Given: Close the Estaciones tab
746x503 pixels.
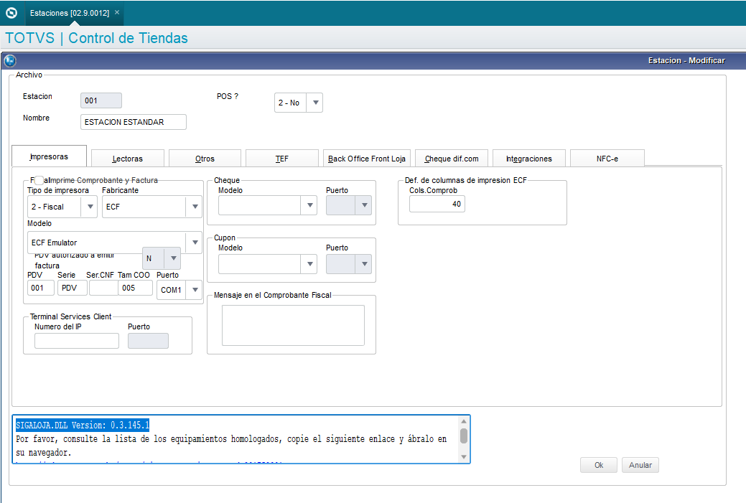Looking at the screenshot, I should (x=117, y=12).
